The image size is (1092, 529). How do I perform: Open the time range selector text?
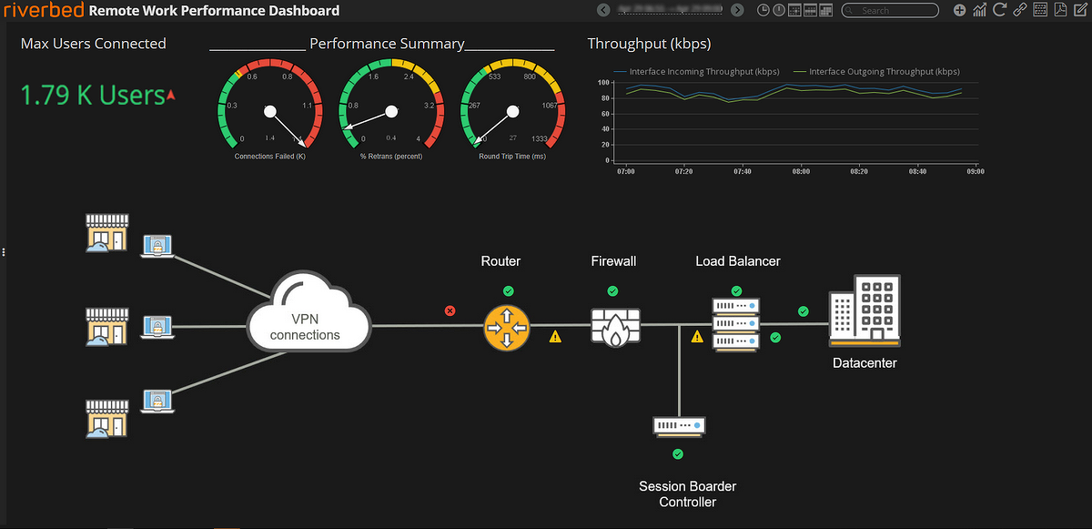pos(670,10)
